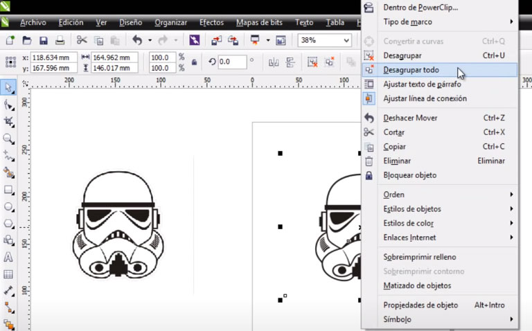Toggle the lock ratio padlock
532x331 pixels.
[x=194, y=62]
